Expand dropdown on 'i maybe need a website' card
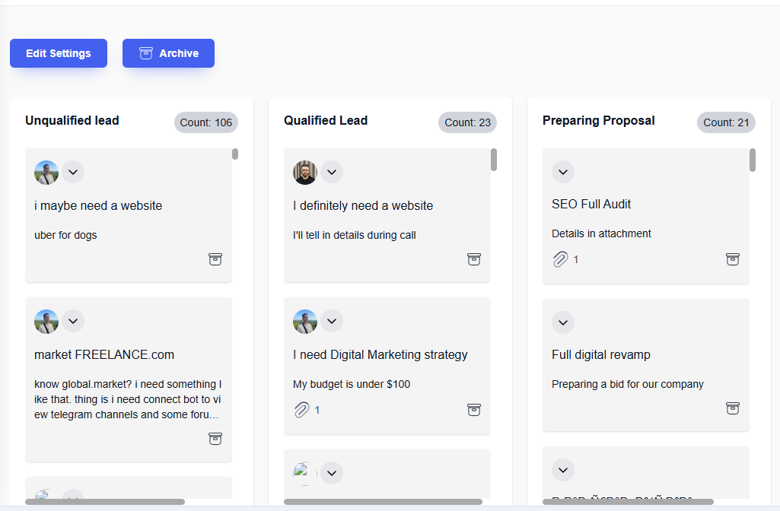Viewport: 780px width, 511px height. [73, 172]
